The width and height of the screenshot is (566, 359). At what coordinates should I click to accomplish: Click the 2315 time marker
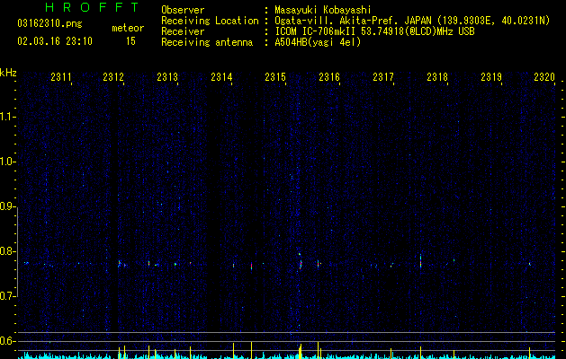(275, 76)
